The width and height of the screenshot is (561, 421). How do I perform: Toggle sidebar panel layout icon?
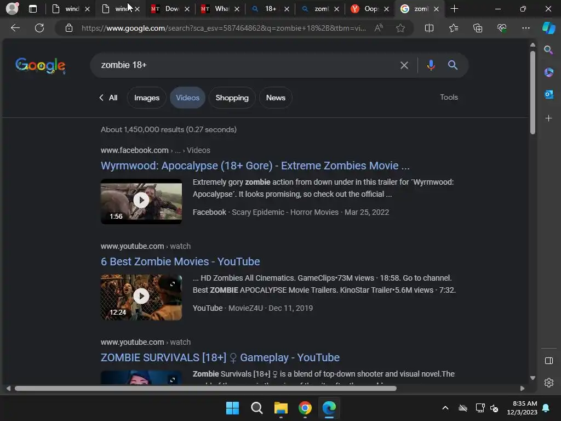click(x=548, y=361)
